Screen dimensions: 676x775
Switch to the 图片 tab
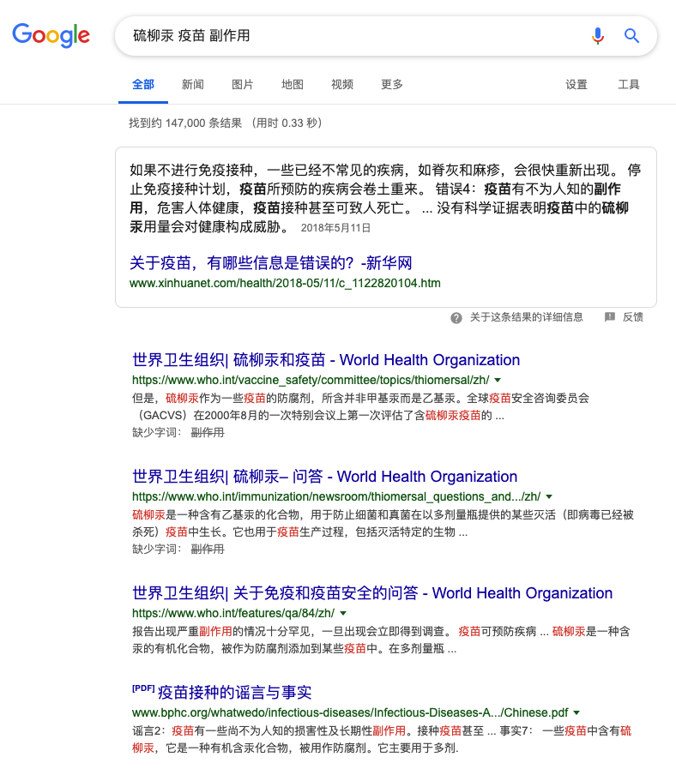(242, 85)
